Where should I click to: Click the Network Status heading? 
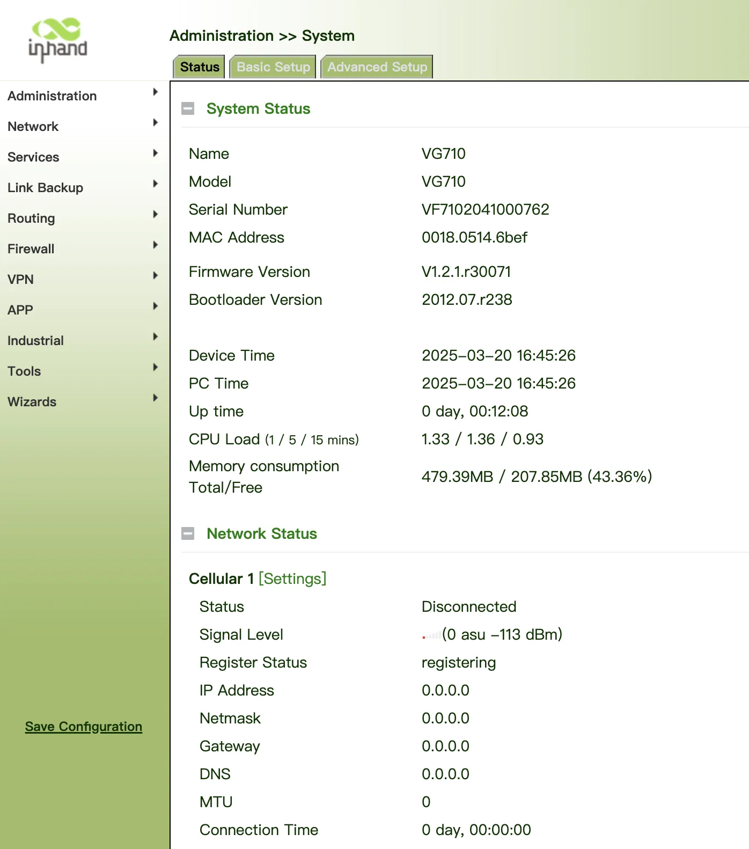262,533
